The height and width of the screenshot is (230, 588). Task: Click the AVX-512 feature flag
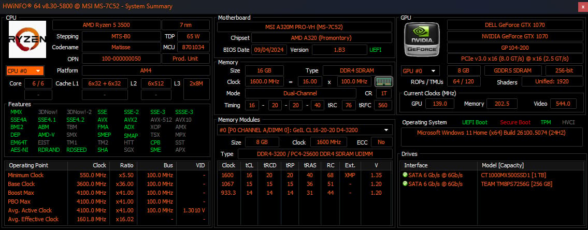(161, 120)
